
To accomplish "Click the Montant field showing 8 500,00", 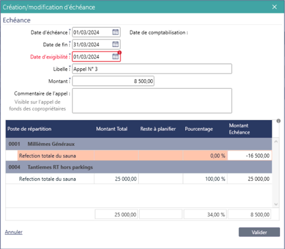I will pyautogui.click(x=113, y=81).
